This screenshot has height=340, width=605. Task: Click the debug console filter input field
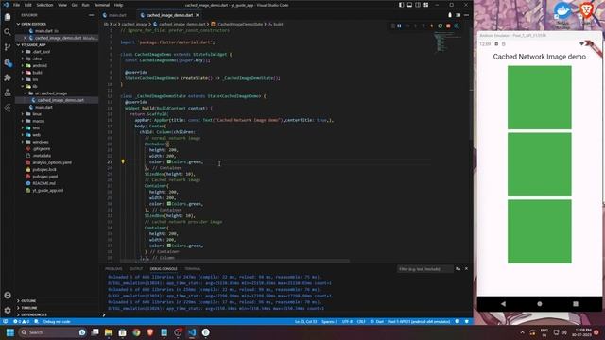click(x=424, y=268)
